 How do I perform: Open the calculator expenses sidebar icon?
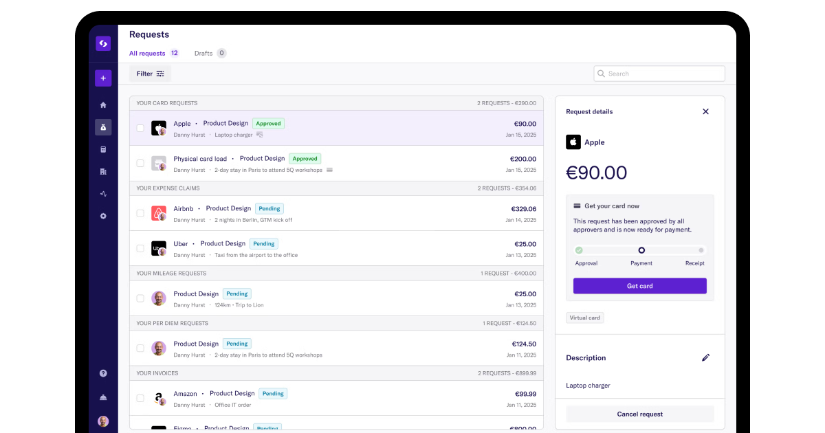point(103,149)
